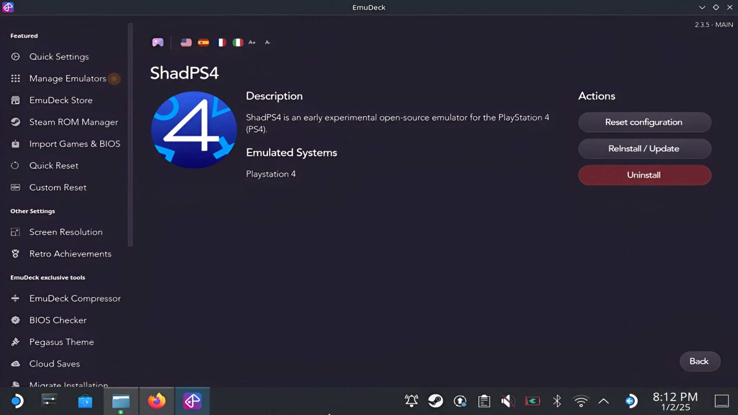Switch language with the Spanish flag
The height and width of the screenshot is (415, 738).
coord(204,43)
